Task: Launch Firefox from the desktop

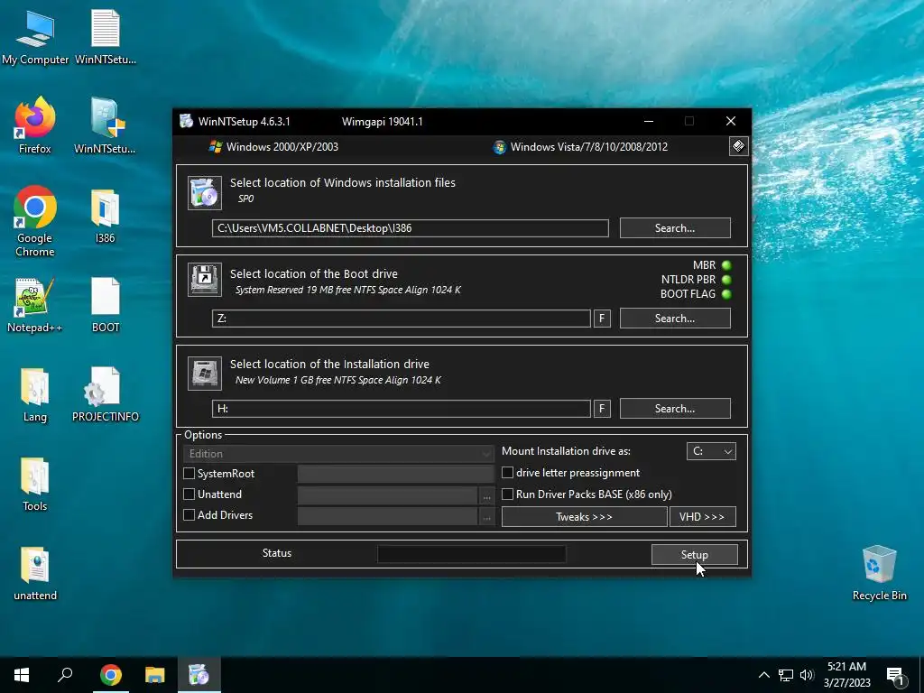Action: pos(35,125)
